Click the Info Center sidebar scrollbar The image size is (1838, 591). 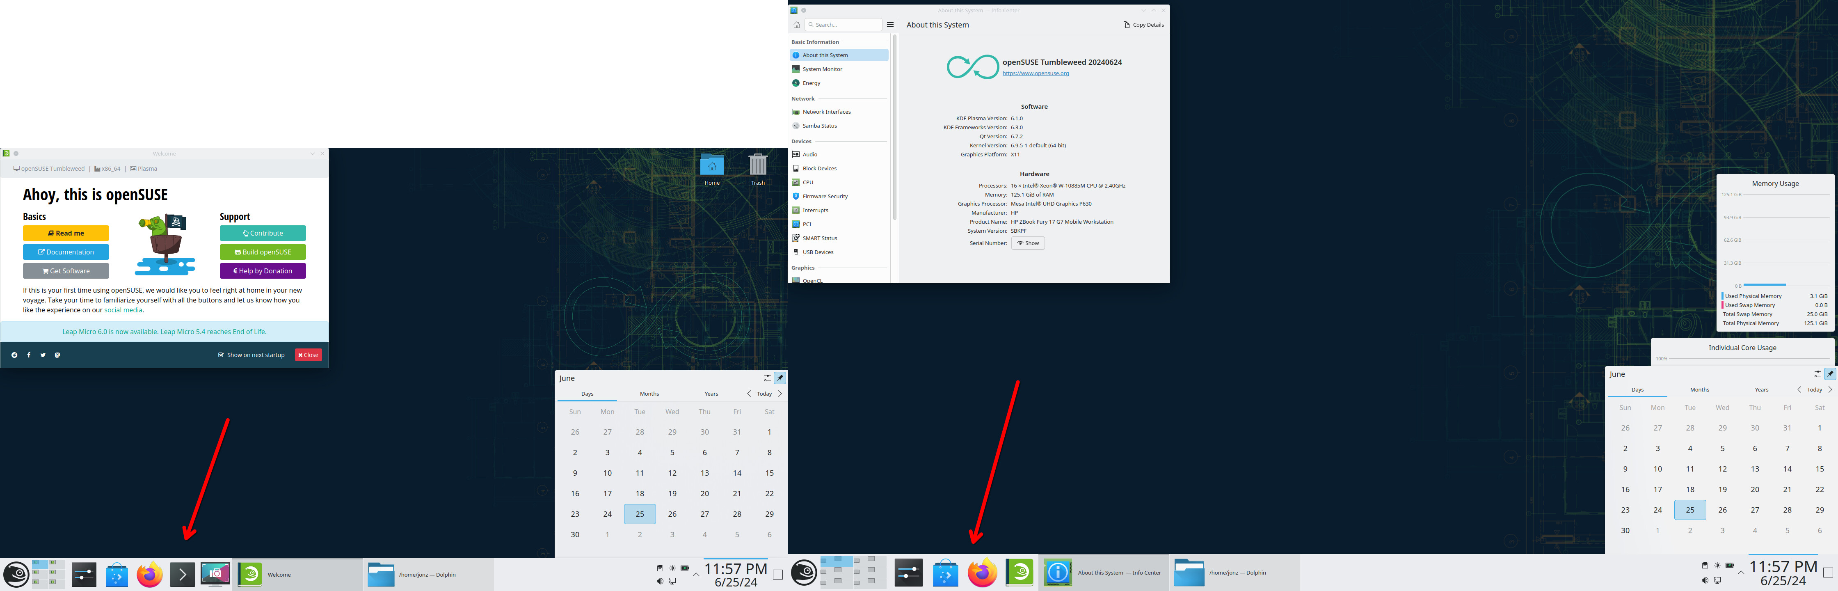pyautogui.click(x=894, y=128)
